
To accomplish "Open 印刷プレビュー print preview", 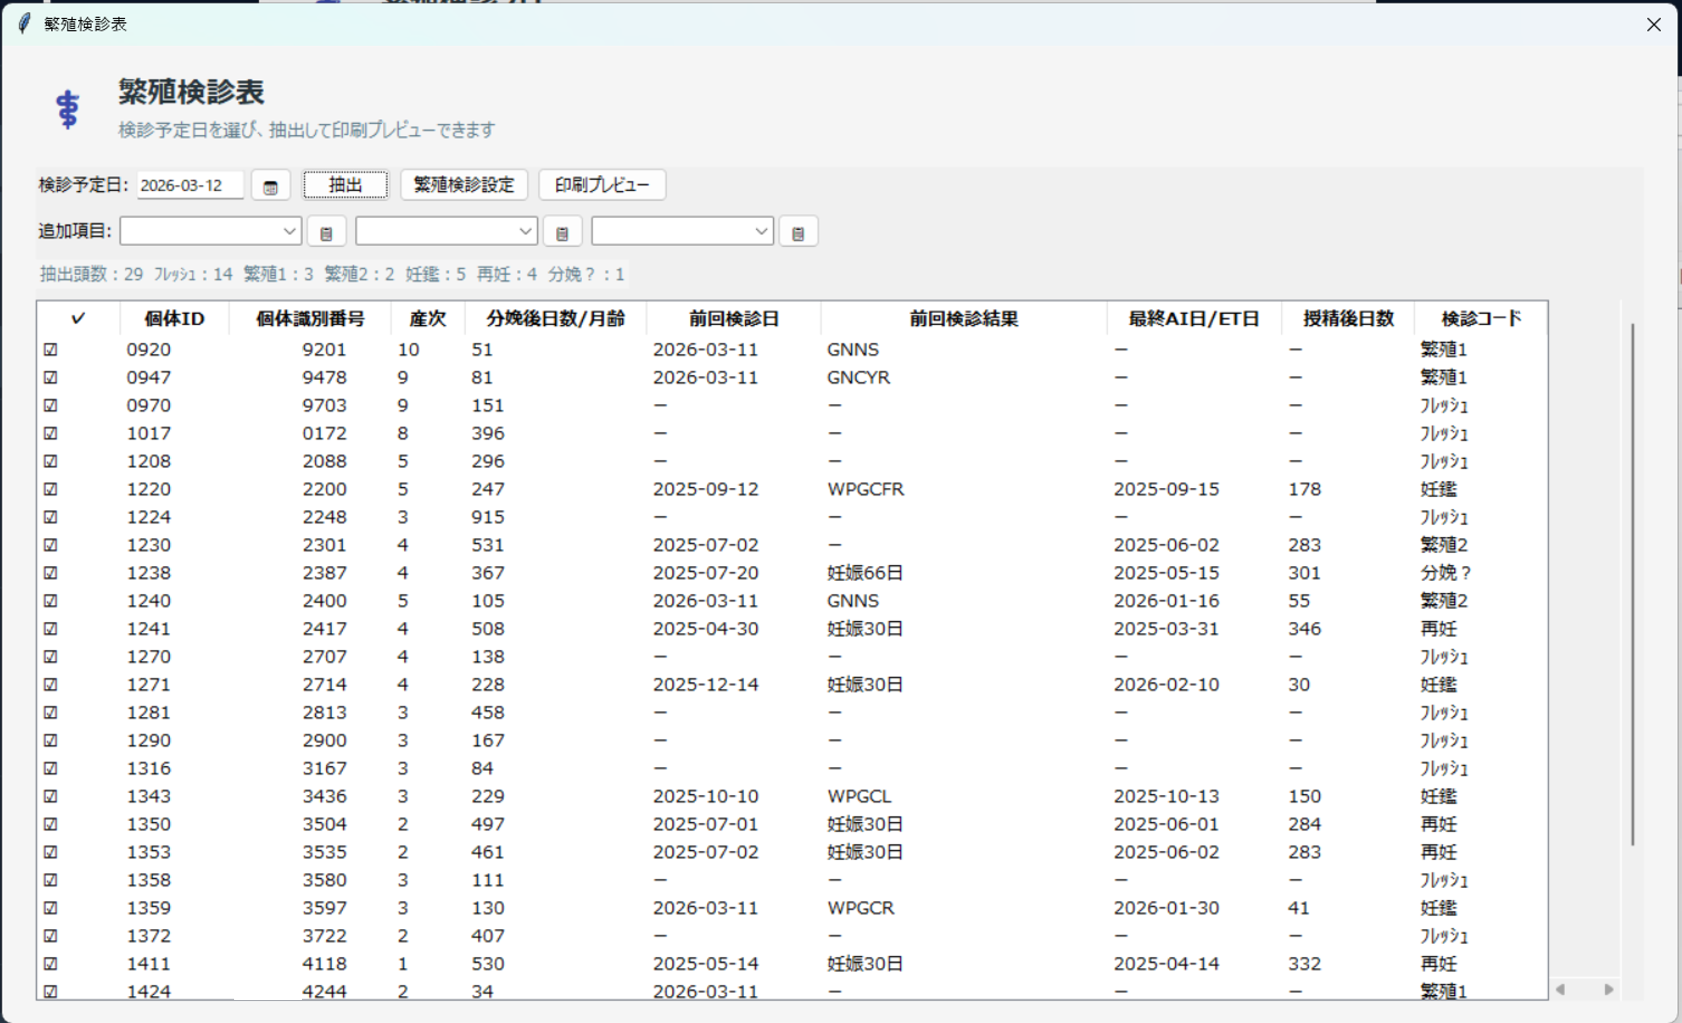I will tap(602, 185).
